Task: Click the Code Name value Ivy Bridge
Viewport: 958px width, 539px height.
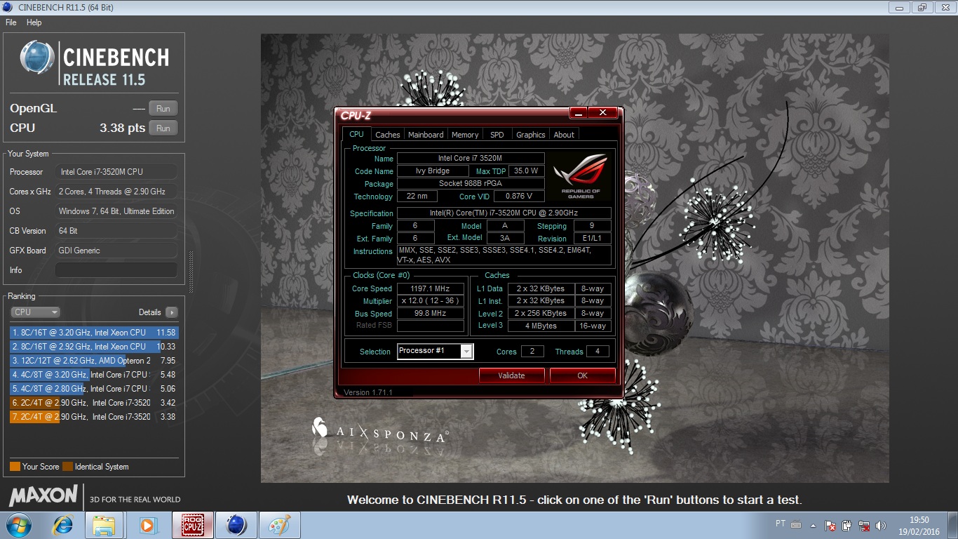Action: tap(433, 171)
